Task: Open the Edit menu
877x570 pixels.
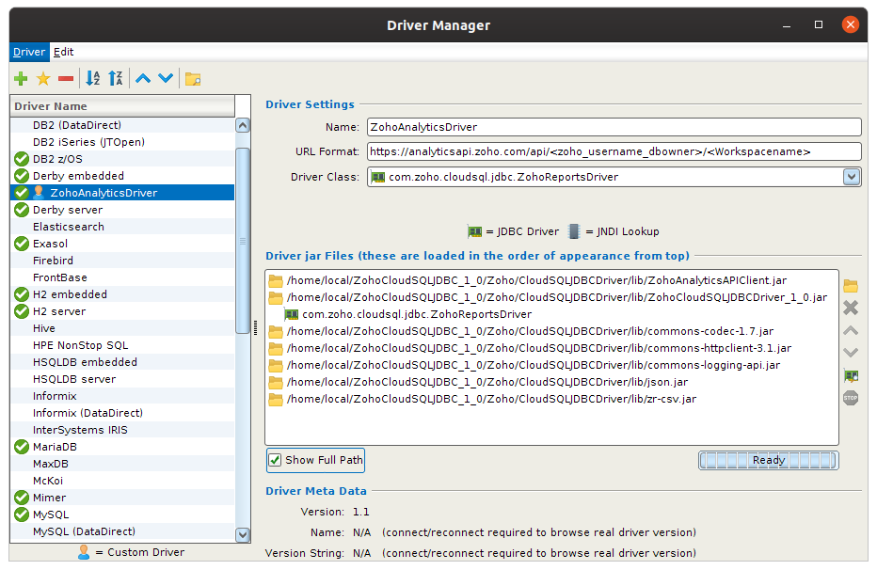Action: 63,52
